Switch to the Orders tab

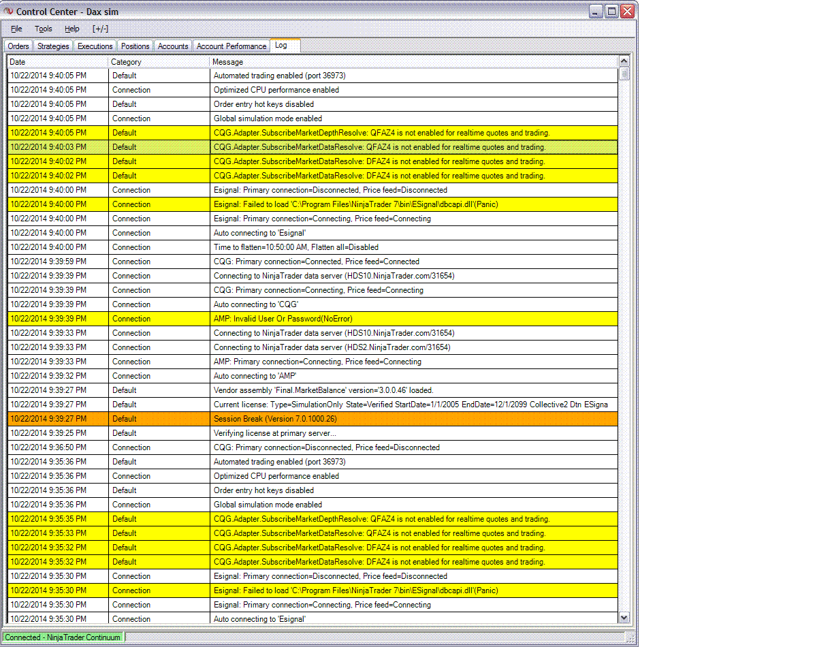[x=18, y=46]
